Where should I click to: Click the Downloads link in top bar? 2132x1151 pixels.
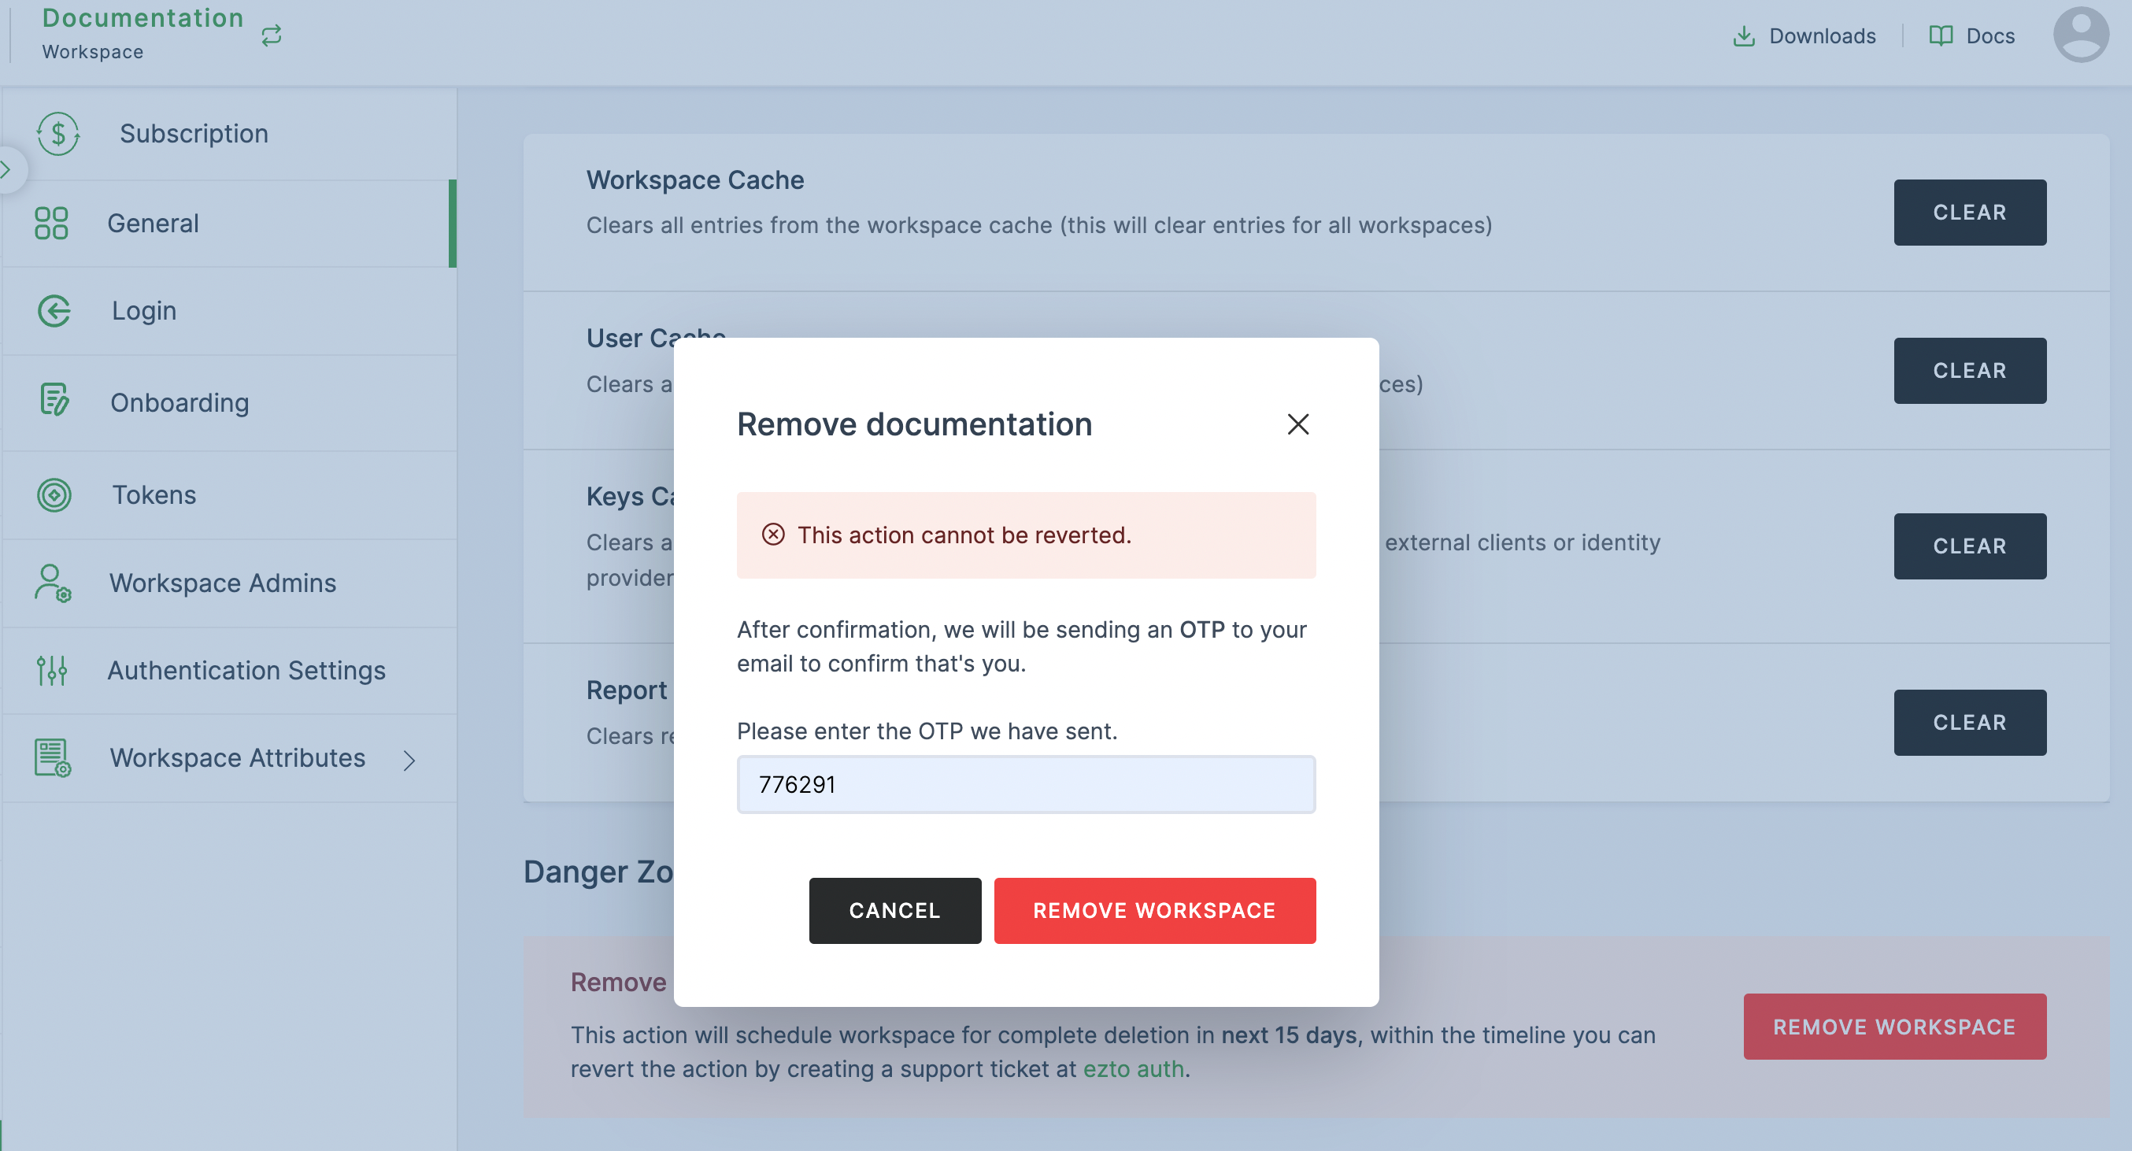(1806, 37)
